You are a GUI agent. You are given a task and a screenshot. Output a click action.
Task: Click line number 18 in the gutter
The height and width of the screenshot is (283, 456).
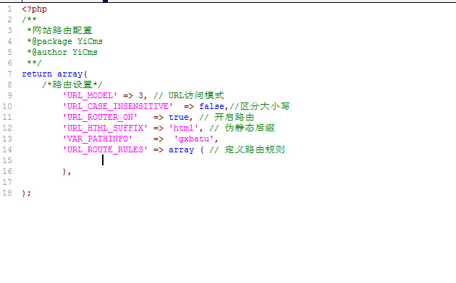(7, 193)
